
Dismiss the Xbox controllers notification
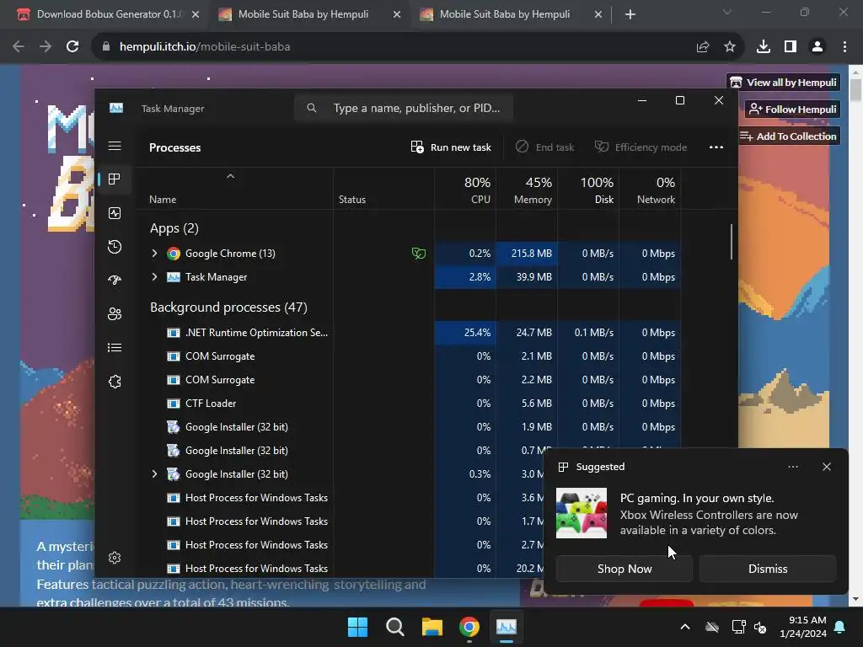[x=768, y=569]
